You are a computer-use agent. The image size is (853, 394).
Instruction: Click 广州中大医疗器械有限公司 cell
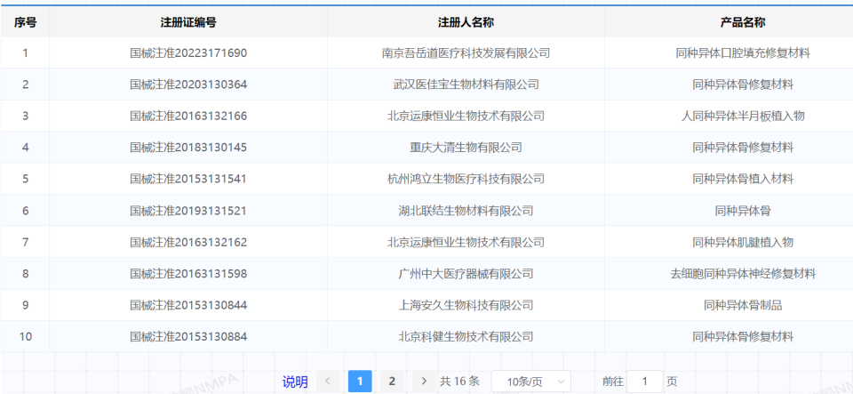click(x=466, y=274)
